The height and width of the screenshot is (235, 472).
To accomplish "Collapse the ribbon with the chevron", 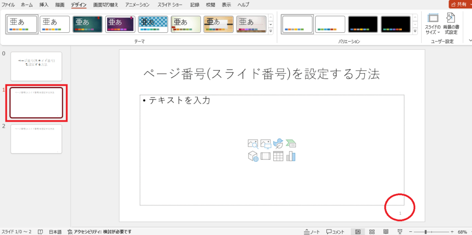I will tap(470, 41).
